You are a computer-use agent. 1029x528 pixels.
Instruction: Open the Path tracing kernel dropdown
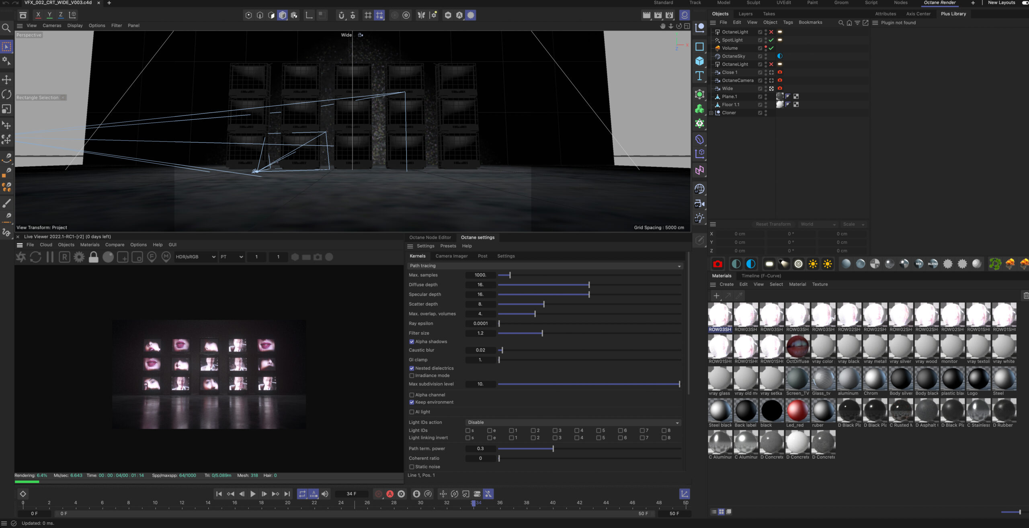pos(545,266)
